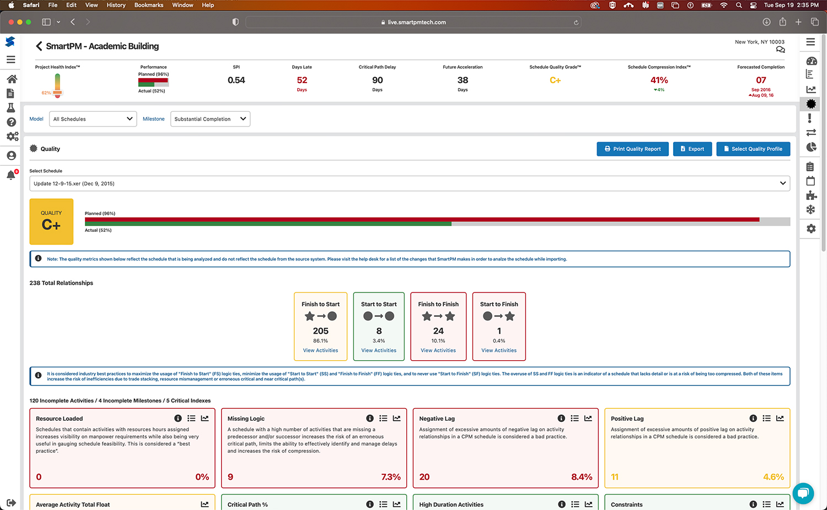
Task: Select the Quality badge icon in right sidebar
Action: point(811,104)
